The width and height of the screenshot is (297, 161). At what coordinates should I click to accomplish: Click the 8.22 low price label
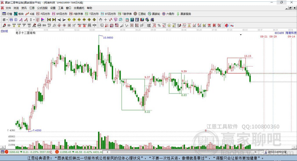tap(147, 112)
